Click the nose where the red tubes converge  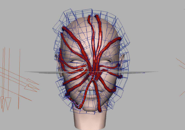coord(94,72)
